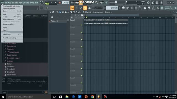The width and height of the screenshot is (177, 99).
Task: Click the microphone recording icon in top bar
Action: (x=157, y=2)
